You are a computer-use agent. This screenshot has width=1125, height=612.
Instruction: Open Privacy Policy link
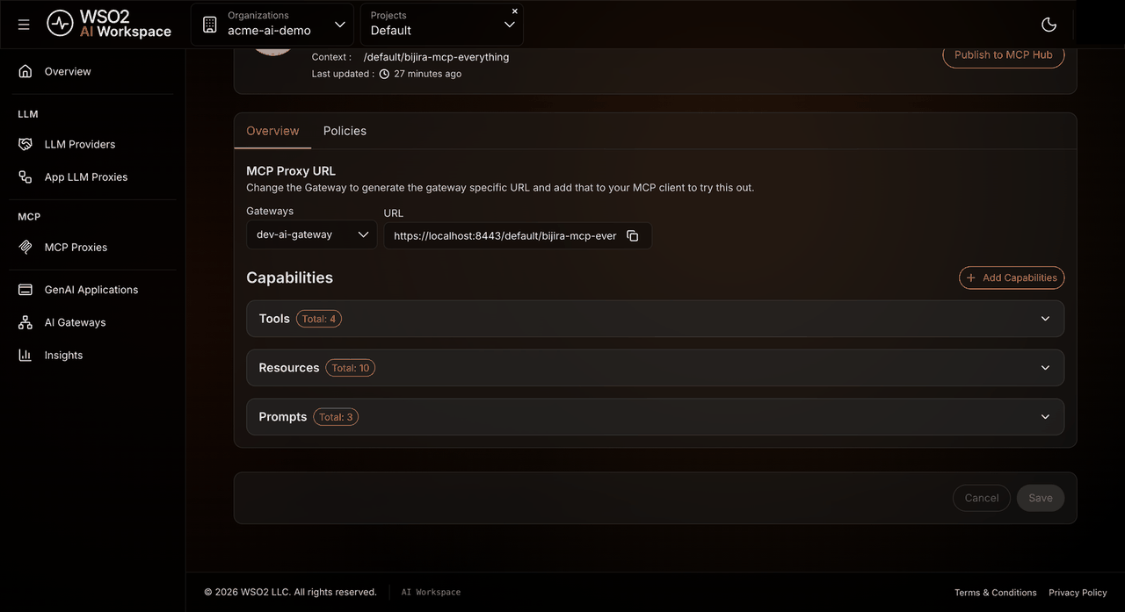pyautogui.click(x=1078, y=593)
